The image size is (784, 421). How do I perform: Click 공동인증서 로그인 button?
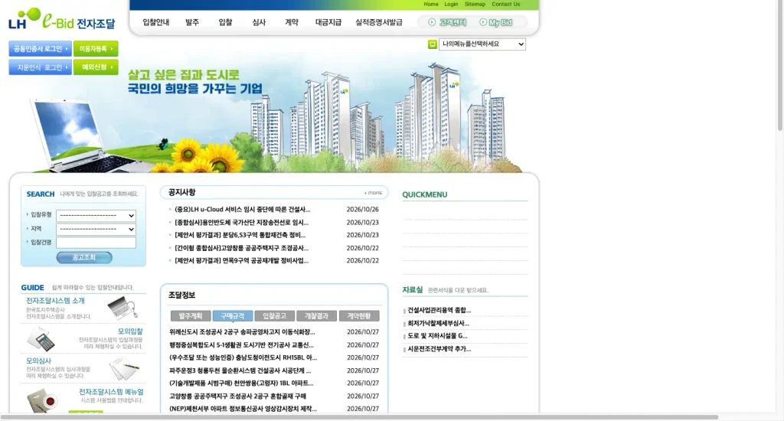click(40, 48)
